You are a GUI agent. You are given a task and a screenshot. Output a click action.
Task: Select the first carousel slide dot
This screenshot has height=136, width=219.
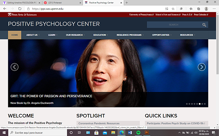point(187,104)
